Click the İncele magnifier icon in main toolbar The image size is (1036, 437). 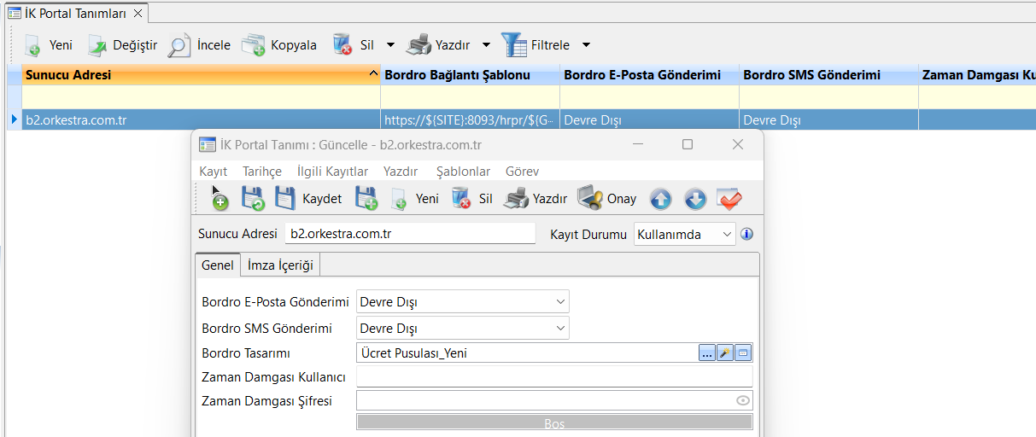pyautogui.click(x=179, y=45)
